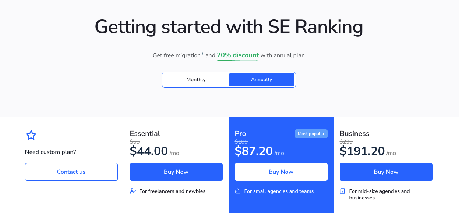
Task: Contact us for a custom plan
Action: tap(71, 172)
